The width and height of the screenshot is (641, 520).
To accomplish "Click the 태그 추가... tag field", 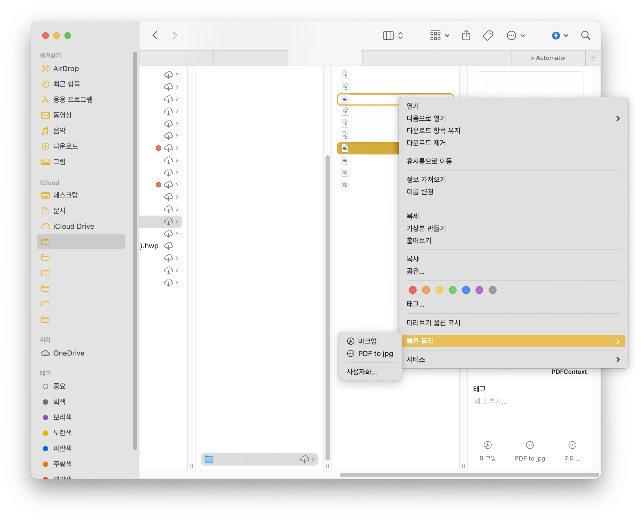I will pos(491,401).
